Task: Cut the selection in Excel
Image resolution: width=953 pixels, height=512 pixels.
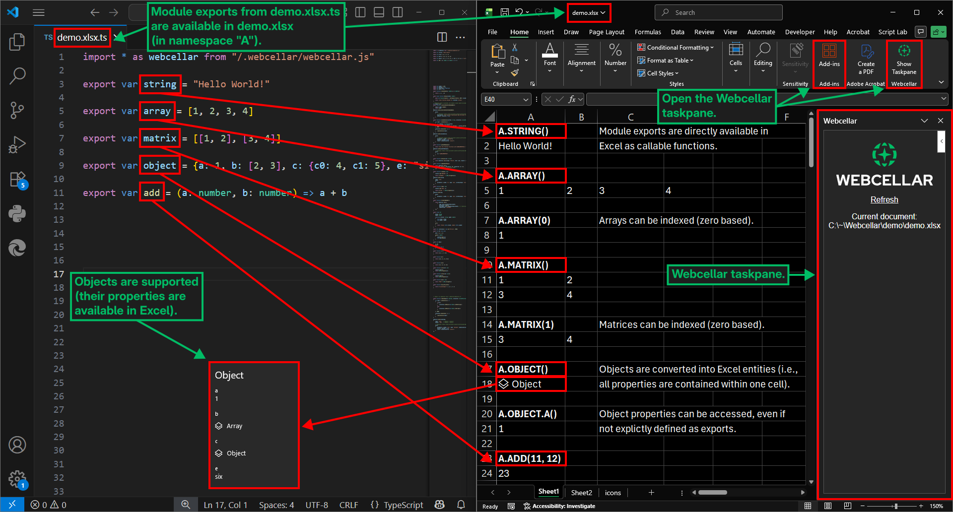Action: click(x=515, y=48)
